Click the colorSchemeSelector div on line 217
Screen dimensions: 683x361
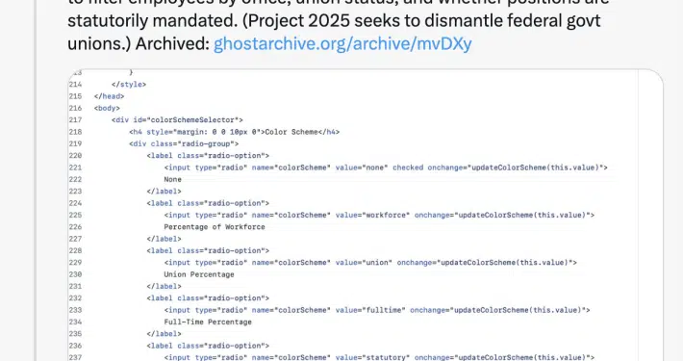(x=177, y=120)
